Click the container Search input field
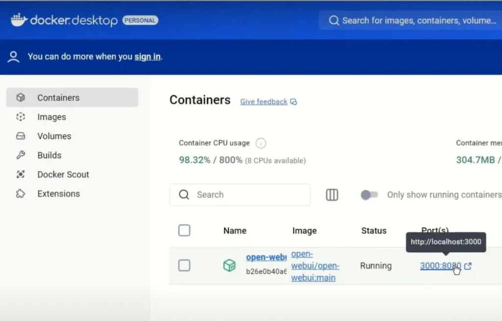 coord(240,195)
